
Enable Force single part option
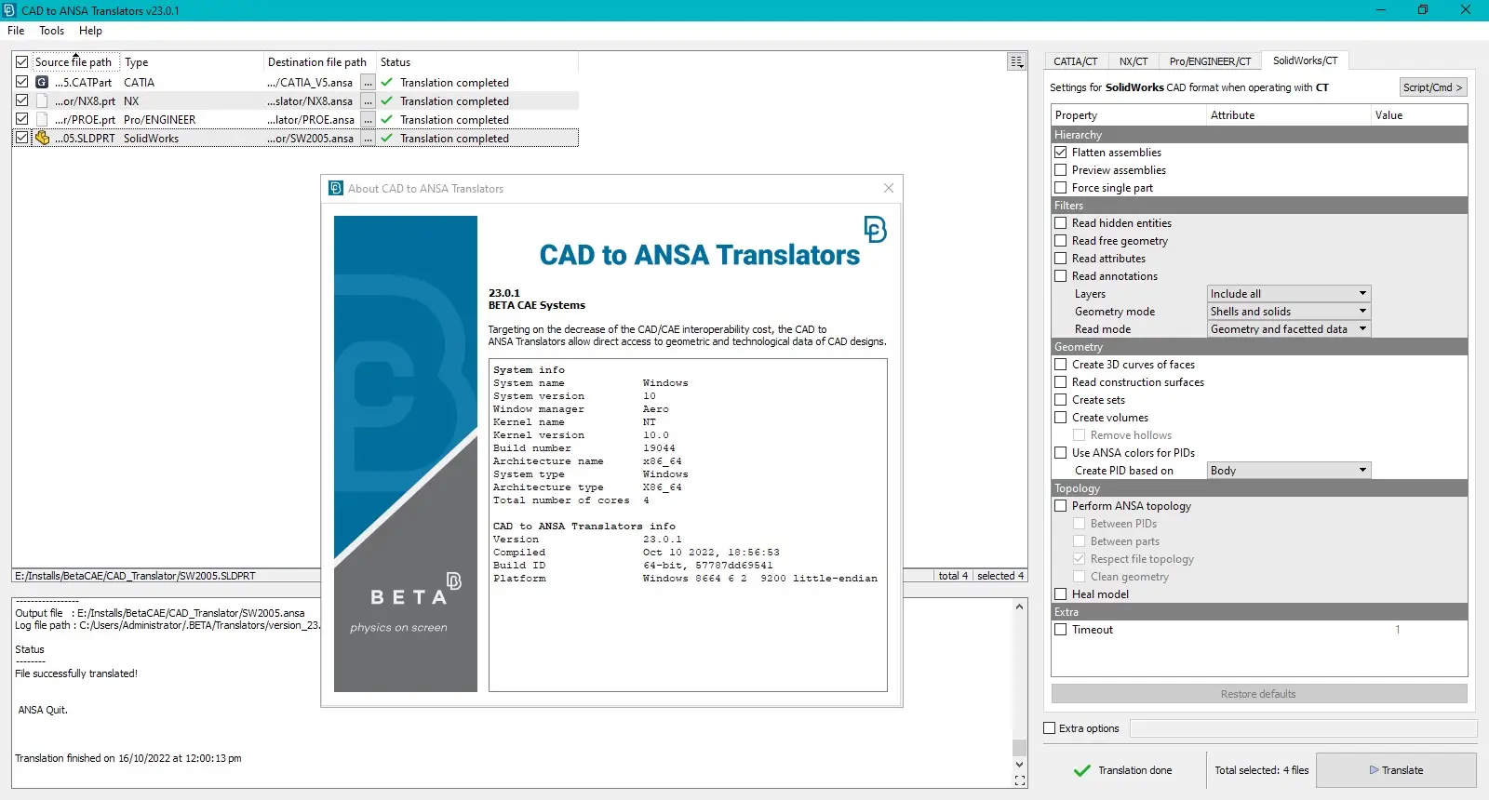1060,187
